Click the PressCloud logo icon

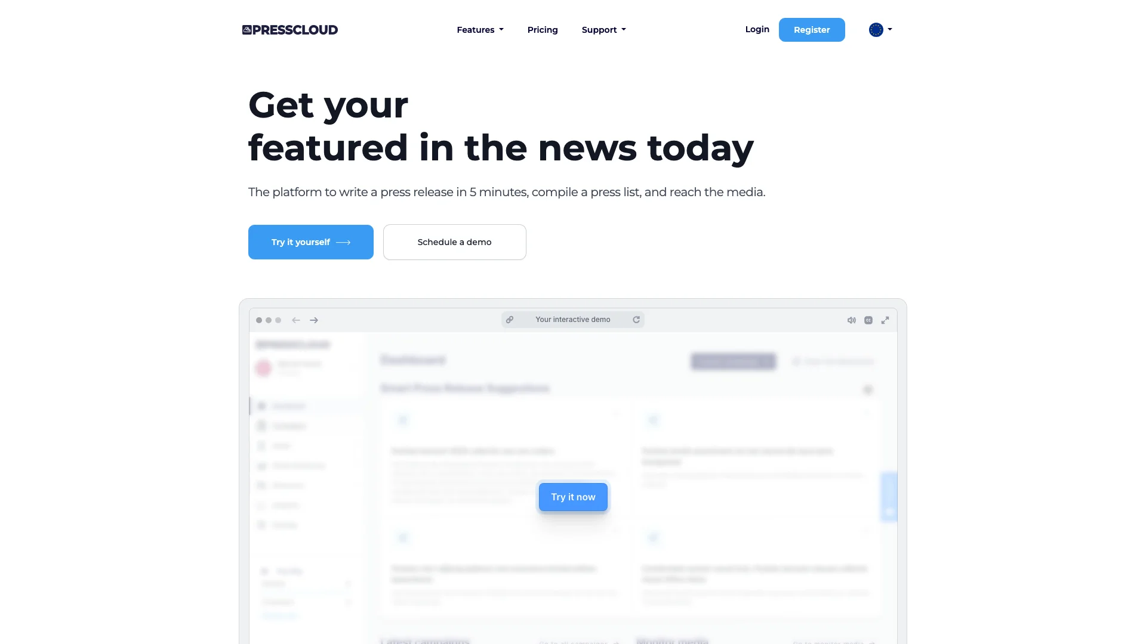click(247, 30)
